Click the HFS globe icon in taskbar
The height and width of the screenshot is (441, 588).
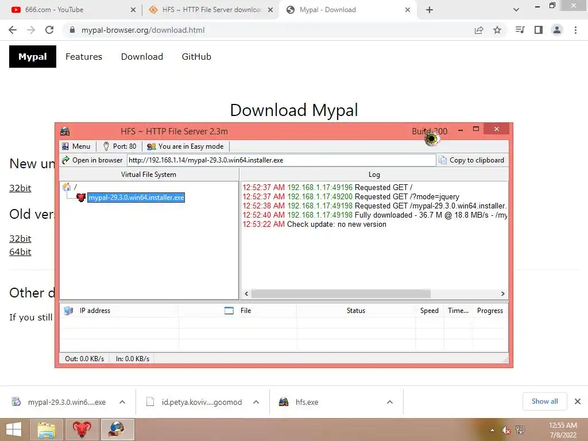click(x=117, y=430)
